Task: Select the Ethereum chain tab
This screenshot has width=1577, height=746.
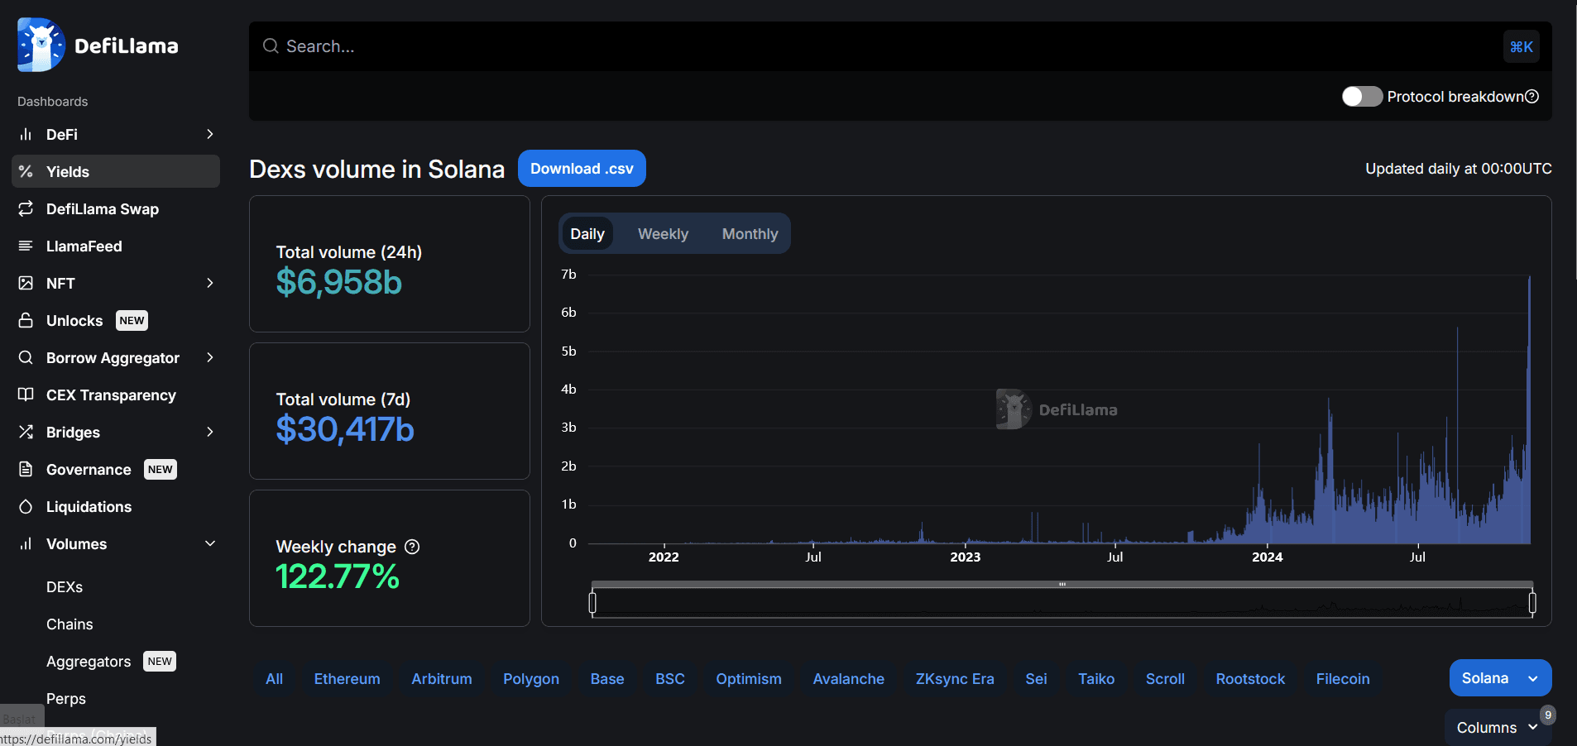Action: click(x=347, y=679)
